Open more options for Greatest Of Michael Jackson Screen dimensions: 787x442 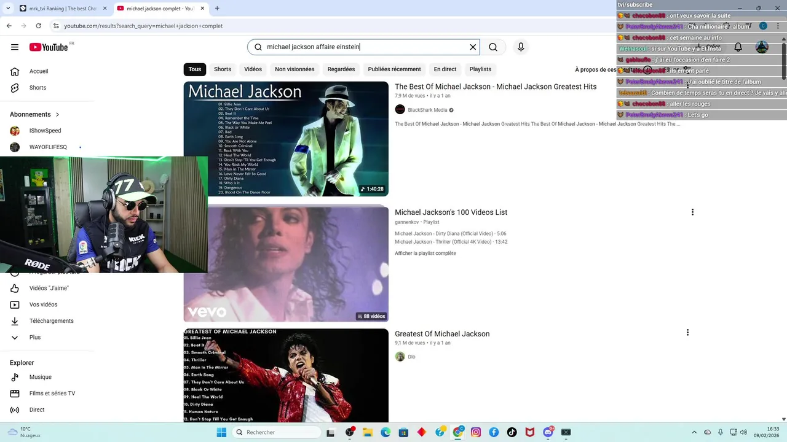(x=687, y=333)
